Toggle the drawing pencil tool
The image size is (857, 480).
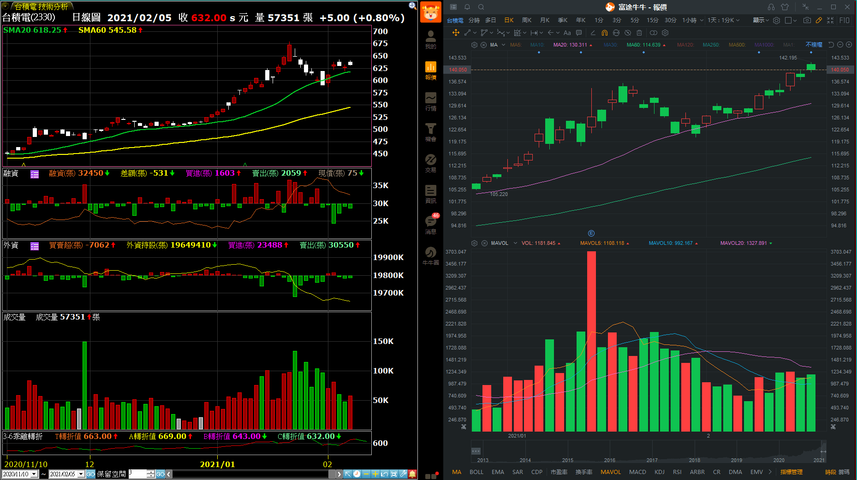pos(819,20)
